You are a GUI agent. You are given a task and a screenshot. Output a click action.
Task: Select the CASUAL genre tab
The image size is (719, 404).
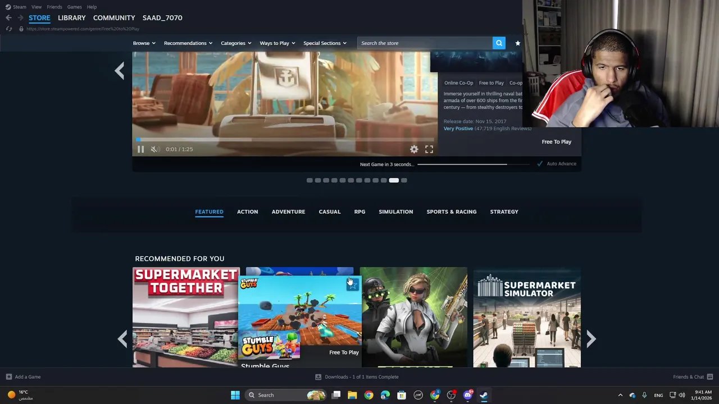click(x=330, y=212)
